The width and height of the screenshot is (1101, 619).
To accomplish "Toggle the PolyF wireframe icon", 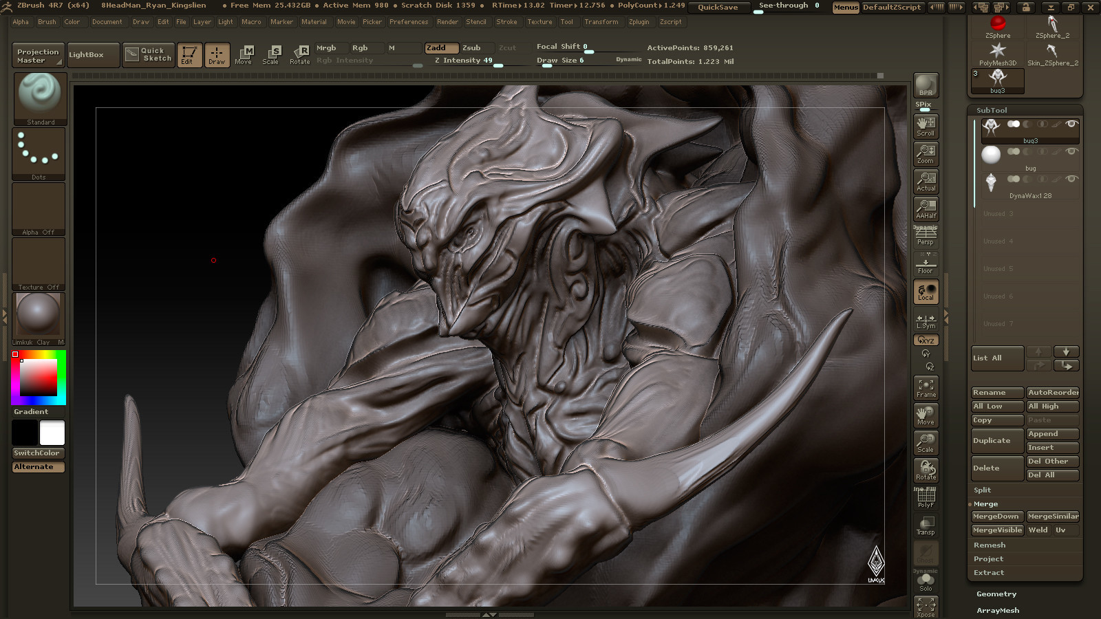I will click(x=926, y=498).
